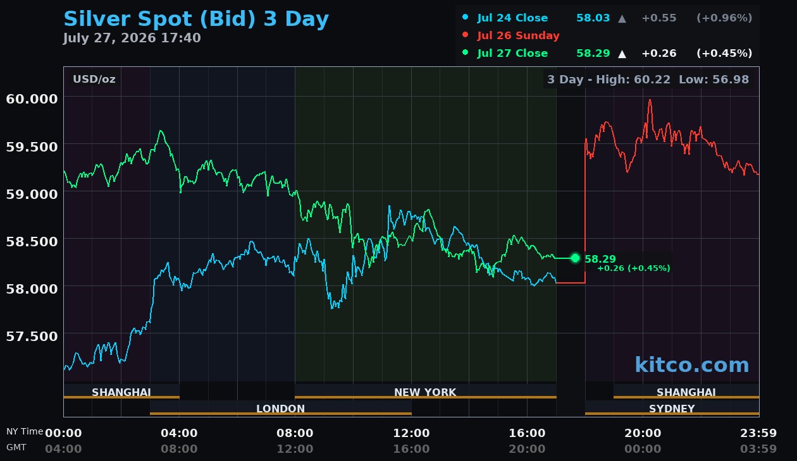
Task: Click the green current-price marker dot
Action: coord(575,258)
